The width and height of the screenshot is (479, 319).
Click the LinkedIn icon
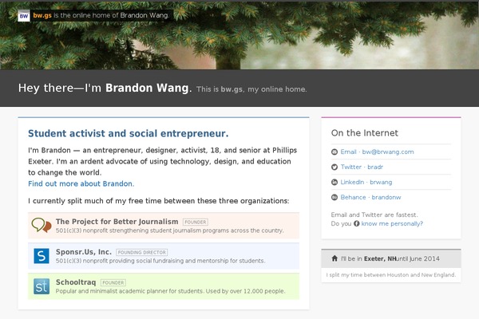tap(335, 183)
